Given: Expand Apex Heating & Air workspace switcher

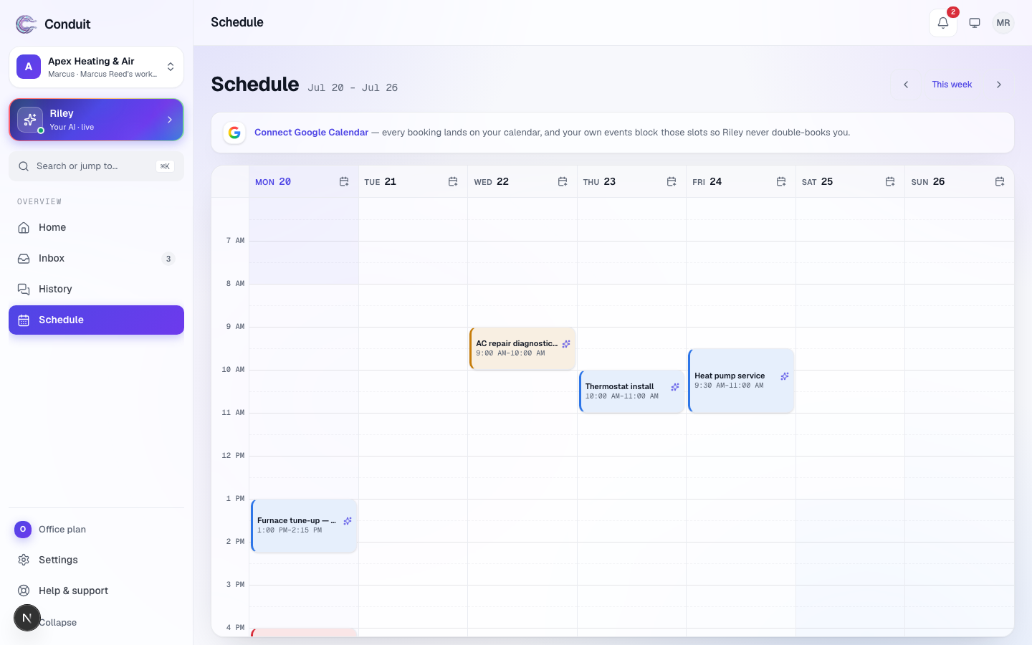Looking at the screenshot, I should [x=96, y=67].
